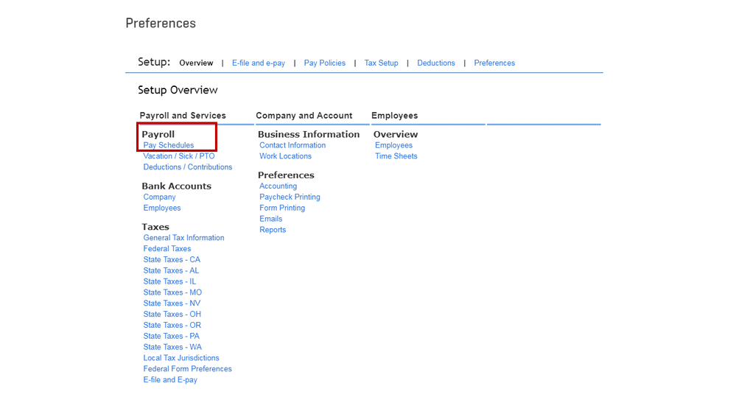Open Contact Information link
Image resolution: width=736 pixels, height=414 pixels.
[x=292, y=145]
